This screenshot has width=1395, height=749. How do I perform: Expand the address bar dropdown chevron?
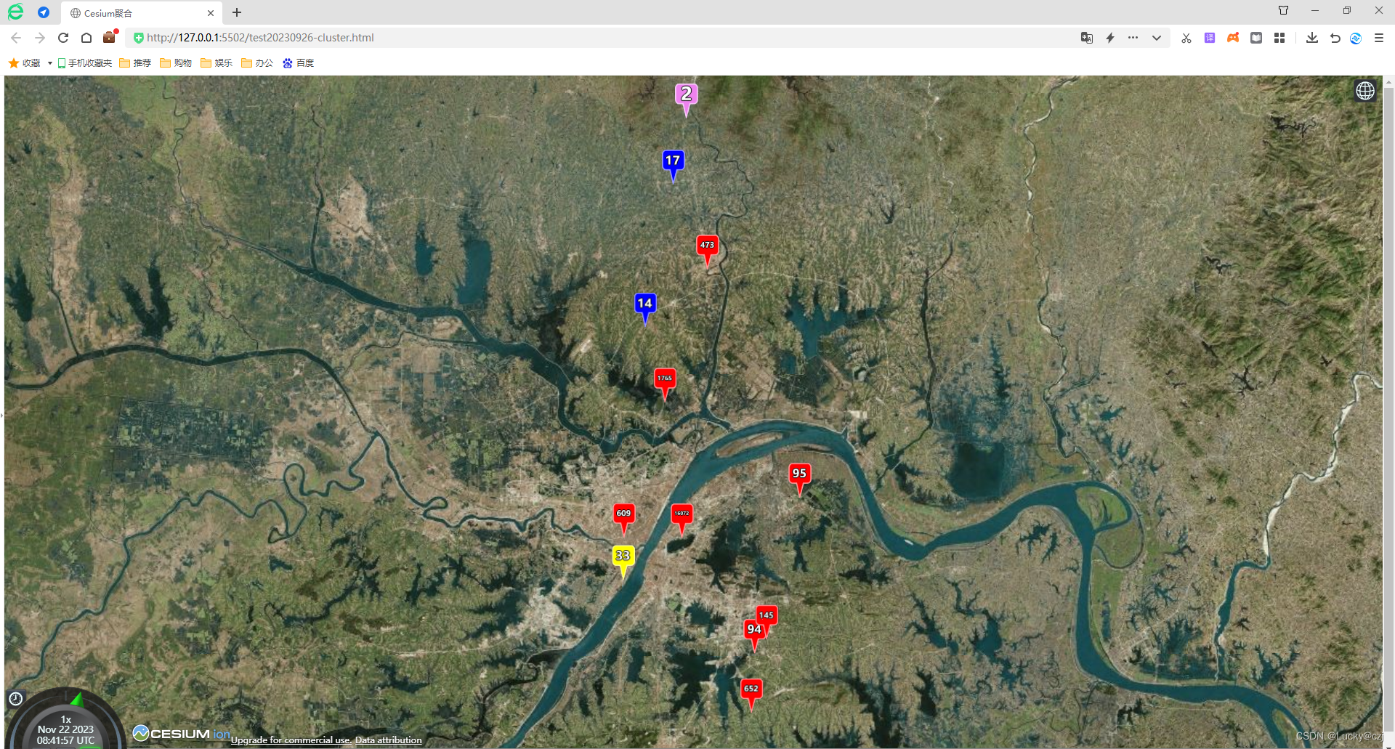coord(1157,38)
